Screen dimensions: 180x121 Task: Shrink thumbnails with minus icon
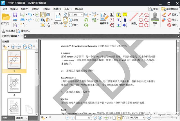tap(19, 46)
